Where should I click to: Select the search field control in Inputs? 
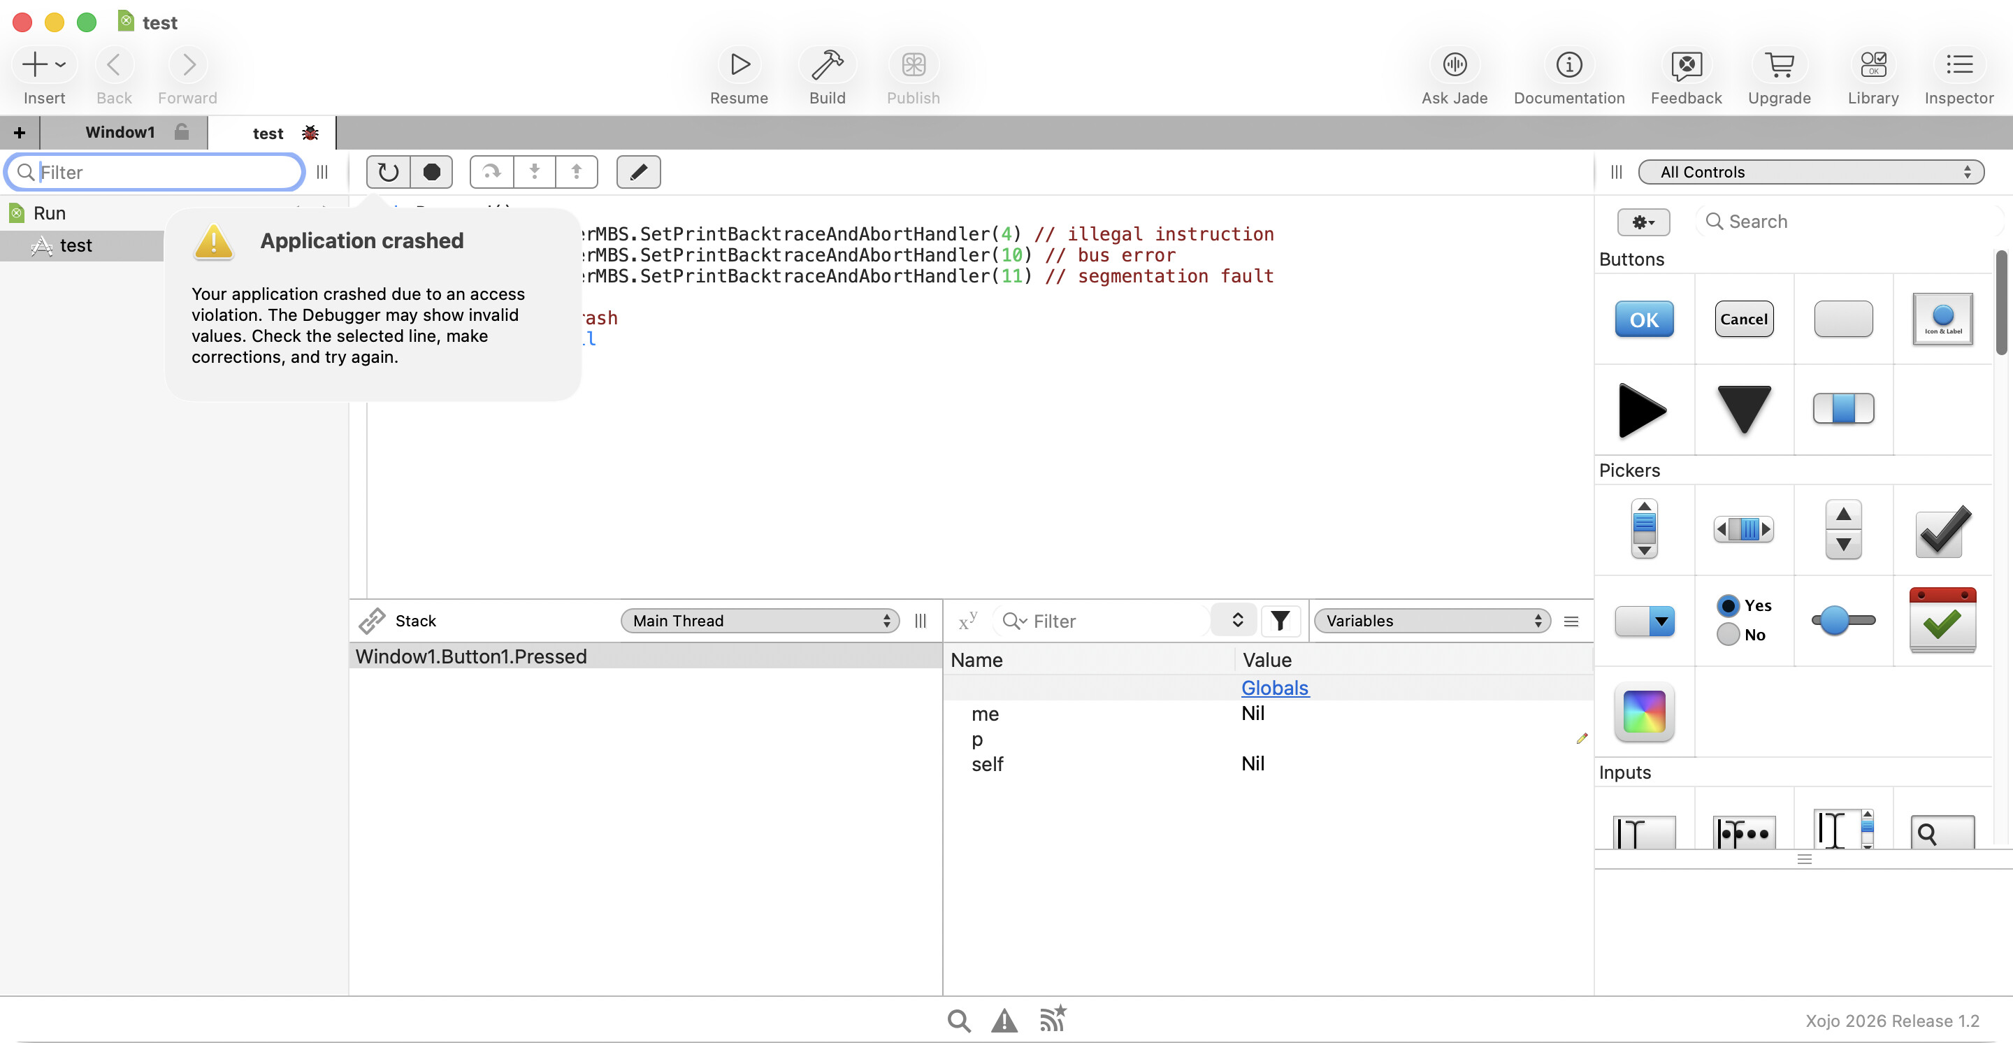coord(1942,831)
